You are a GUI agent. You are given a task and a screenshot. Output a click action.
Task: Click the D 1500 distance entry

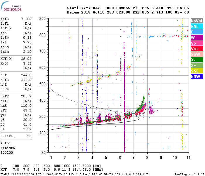point(76,166)
